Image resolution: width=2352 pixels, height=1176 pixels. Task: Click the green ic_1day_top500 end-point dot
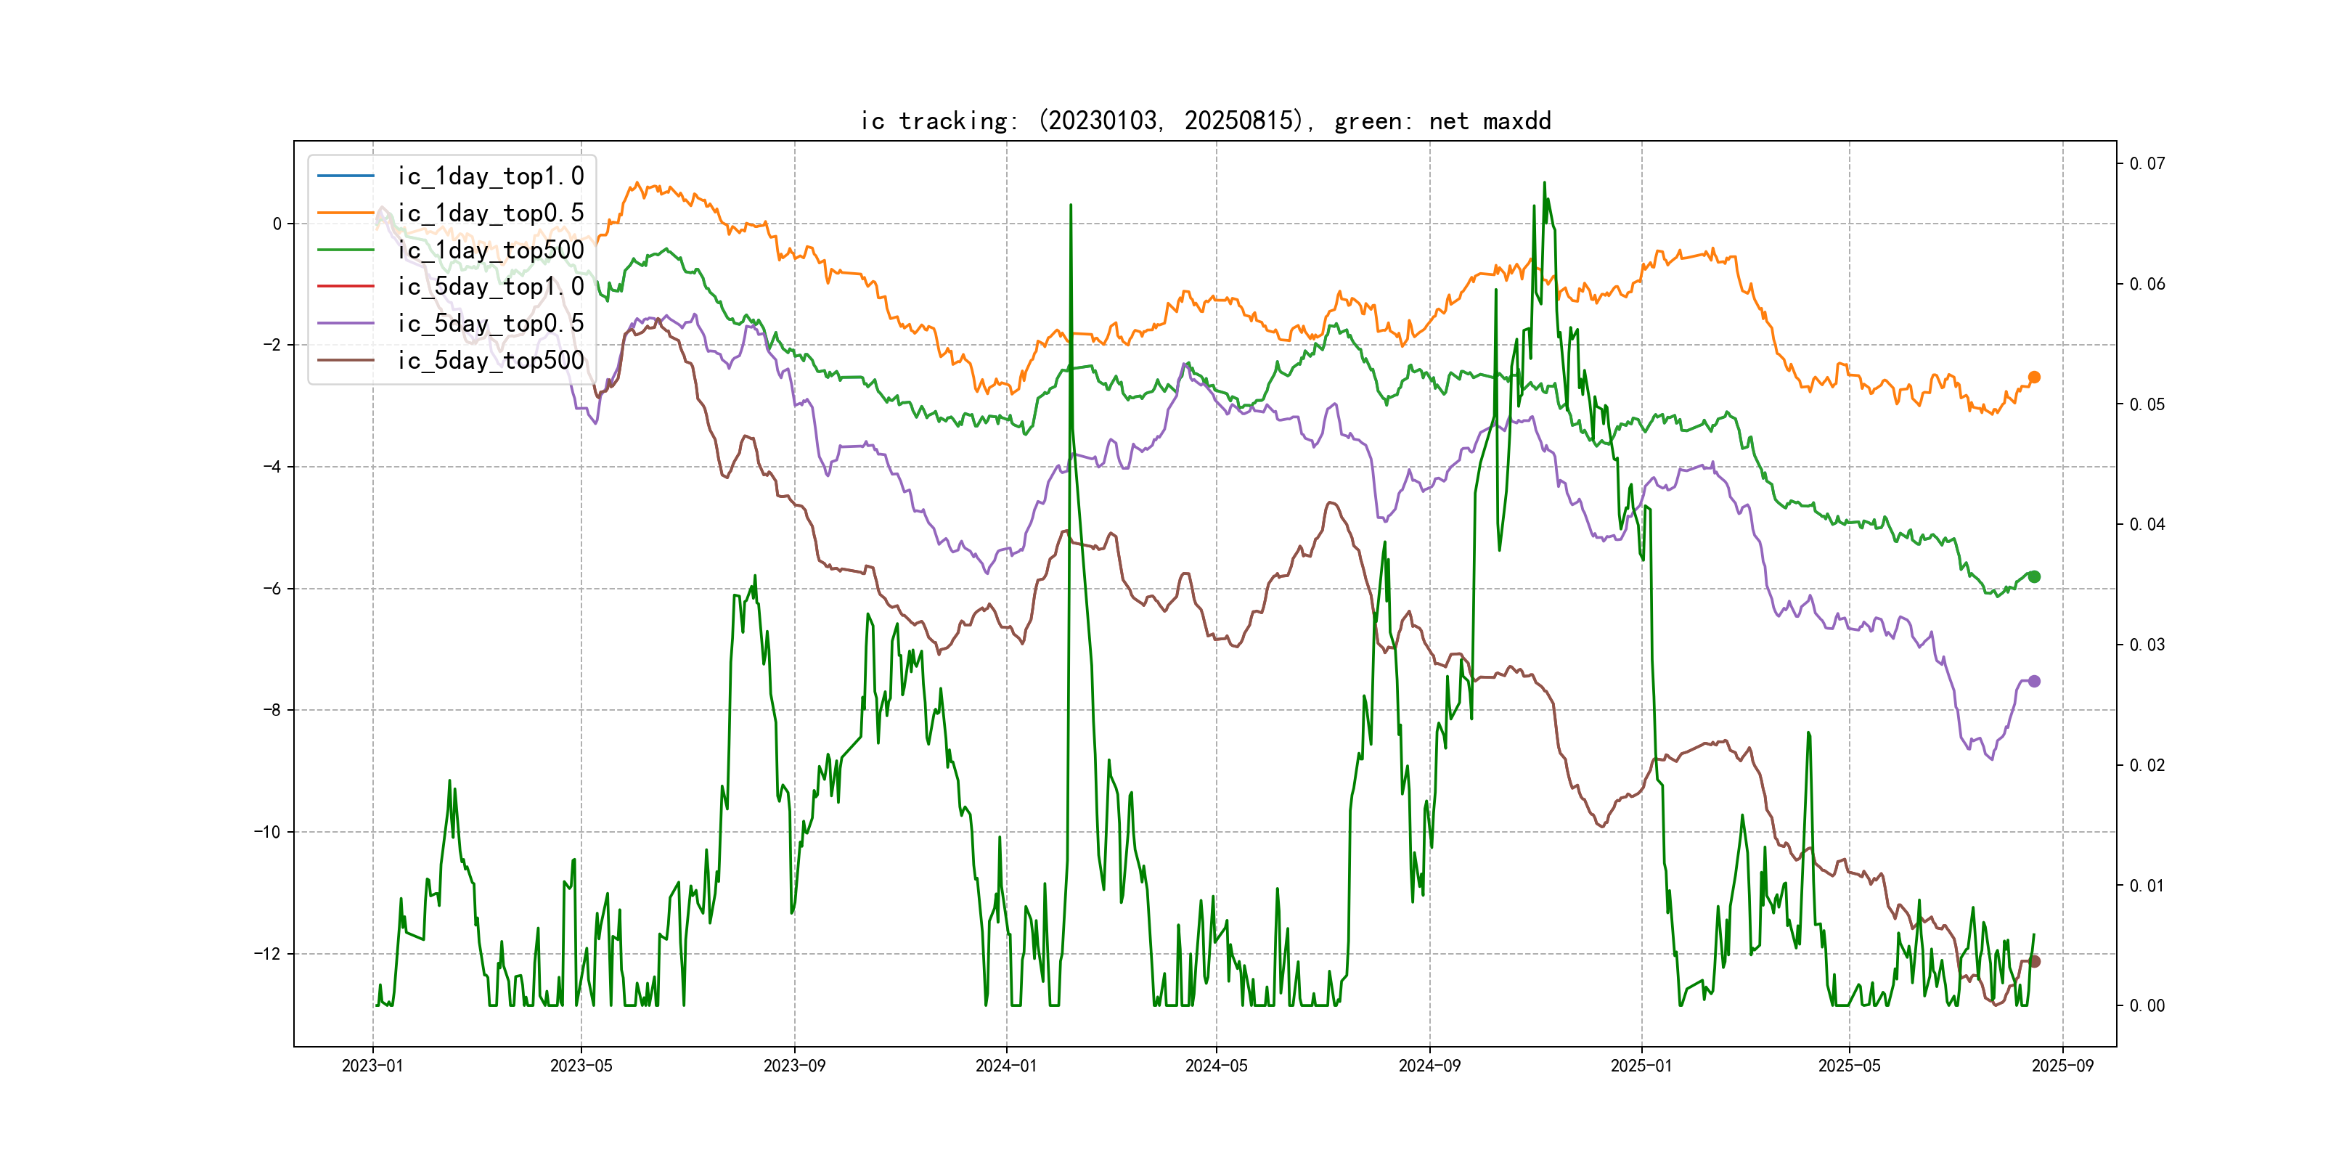tap(2033, 576)
